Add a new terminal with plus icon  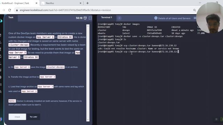pos(120,18)
